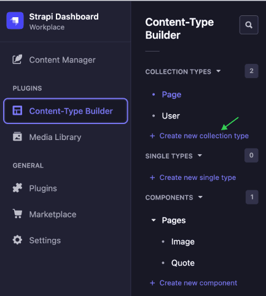Click the Settings gear icon
Viewport: 266px width, 296px height.
(x=17, y=240)
